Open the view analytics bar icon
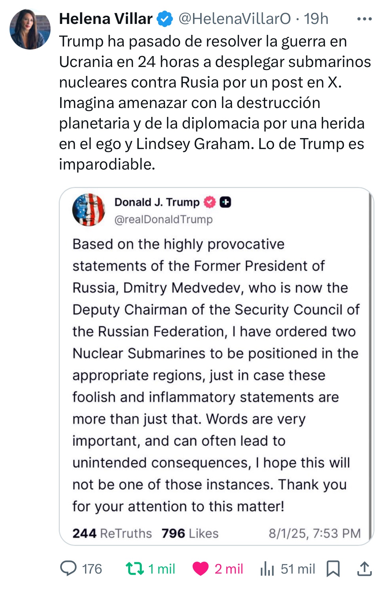This screenshot has height=591, width=383. (x=267, y=568)
